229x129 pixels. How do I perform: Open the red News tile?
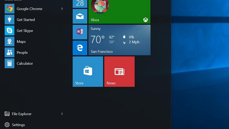click(x=119, y=72)
